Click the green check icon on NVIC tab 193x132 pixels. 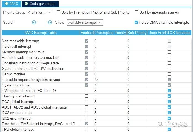pyautogui.click(x=7, y=4)
